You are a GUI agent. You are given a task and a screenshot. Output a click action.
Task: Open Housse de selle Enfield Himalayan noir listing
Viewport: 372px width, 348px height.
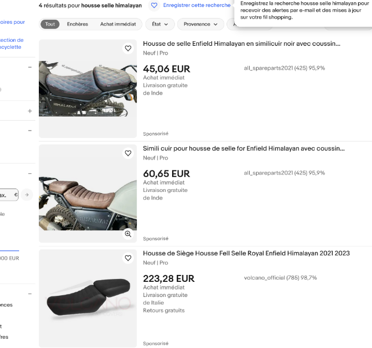point(242,43)
